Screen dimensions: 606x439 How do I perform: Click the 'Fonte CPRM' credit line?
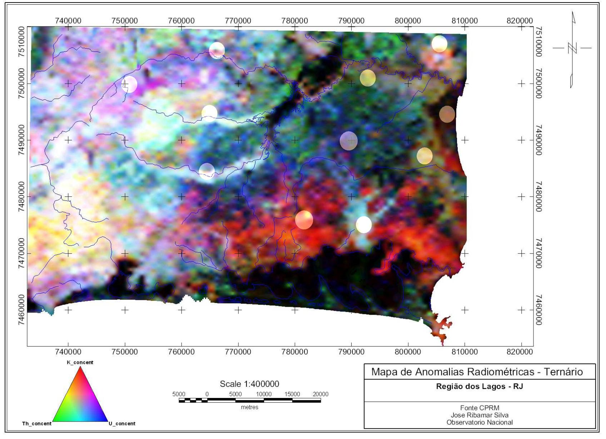click(480, 408)
